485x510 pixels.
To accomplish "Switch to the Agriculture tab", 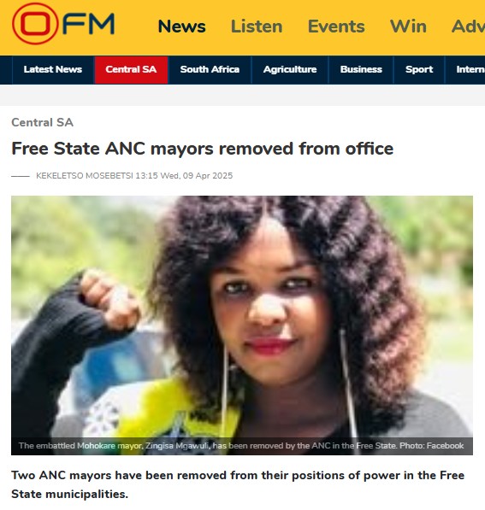I will coord(290,69).
